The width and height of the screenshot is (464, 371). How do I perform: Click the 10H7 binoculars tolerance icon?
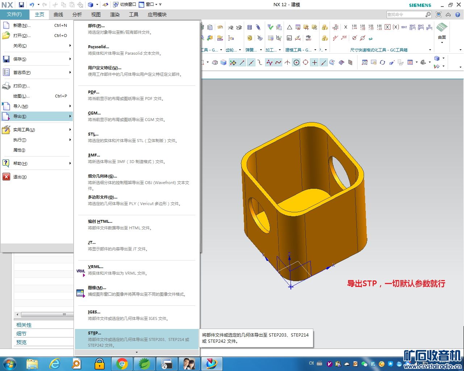click(308, 38)
